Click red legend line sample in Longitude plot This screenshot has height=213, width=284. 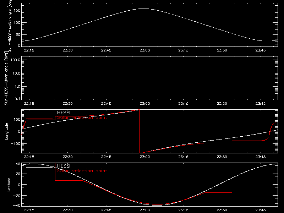(39, 119)
